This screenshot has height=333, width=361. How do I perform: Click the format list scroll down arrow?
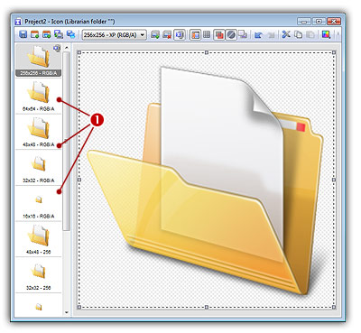pos(67,313)
